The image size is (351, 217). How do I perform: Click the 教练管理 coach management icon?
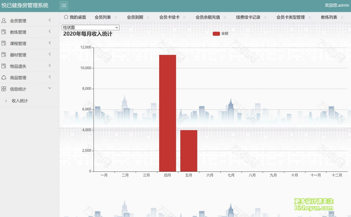[4, 32]
